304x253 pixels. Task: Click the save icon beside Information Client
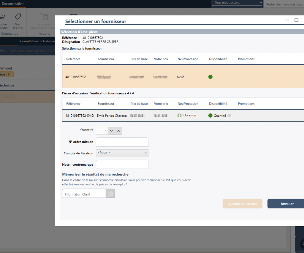click(x=110, y=193)
